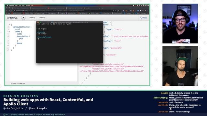Screen dimensions: 207x116
Task: Open the History panel in GraphiQL
Action: pos(42,18)
